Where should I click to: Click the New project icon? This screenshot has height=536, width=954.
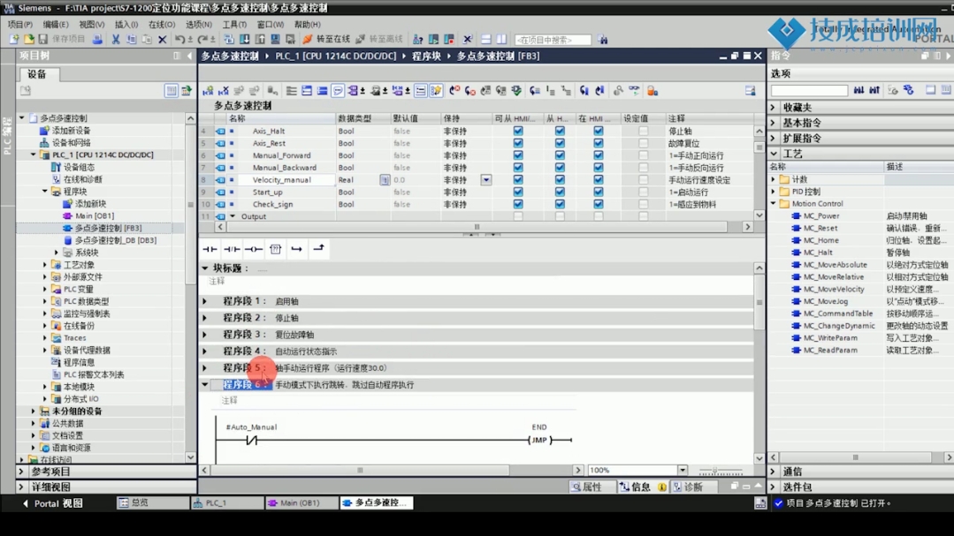[14, 40]
